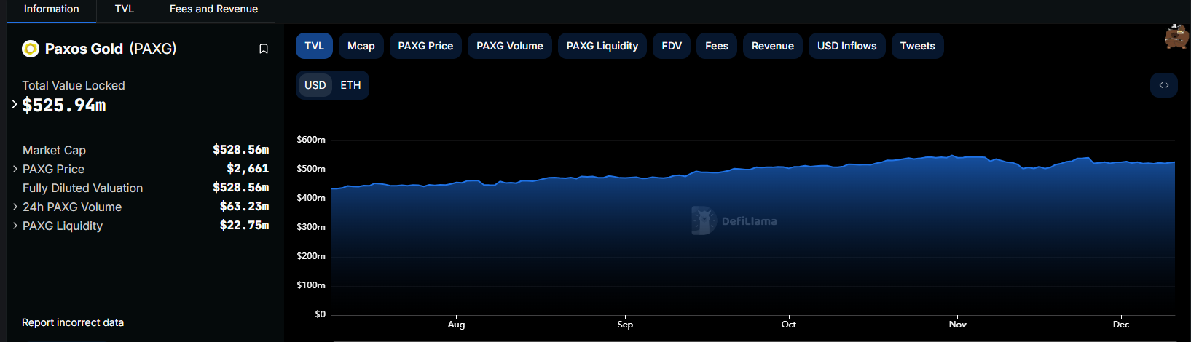
Task: Switch chart denomination to ETH
Action: [x=350, y=85]
